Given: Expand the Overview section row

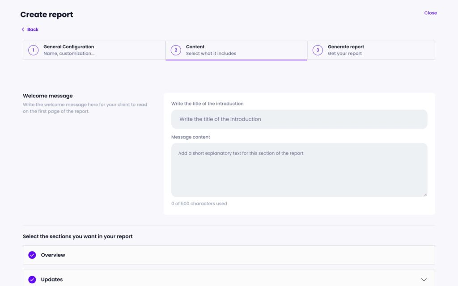Looking at the screenshot, I should click(229, 255).
